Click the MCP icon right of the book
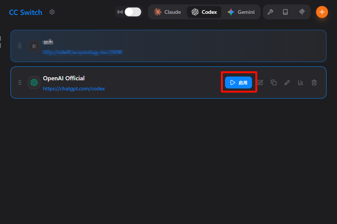Image resolution: width=337 pixels, height=224 pixels. pyautogui.click(x=302, y=12)
